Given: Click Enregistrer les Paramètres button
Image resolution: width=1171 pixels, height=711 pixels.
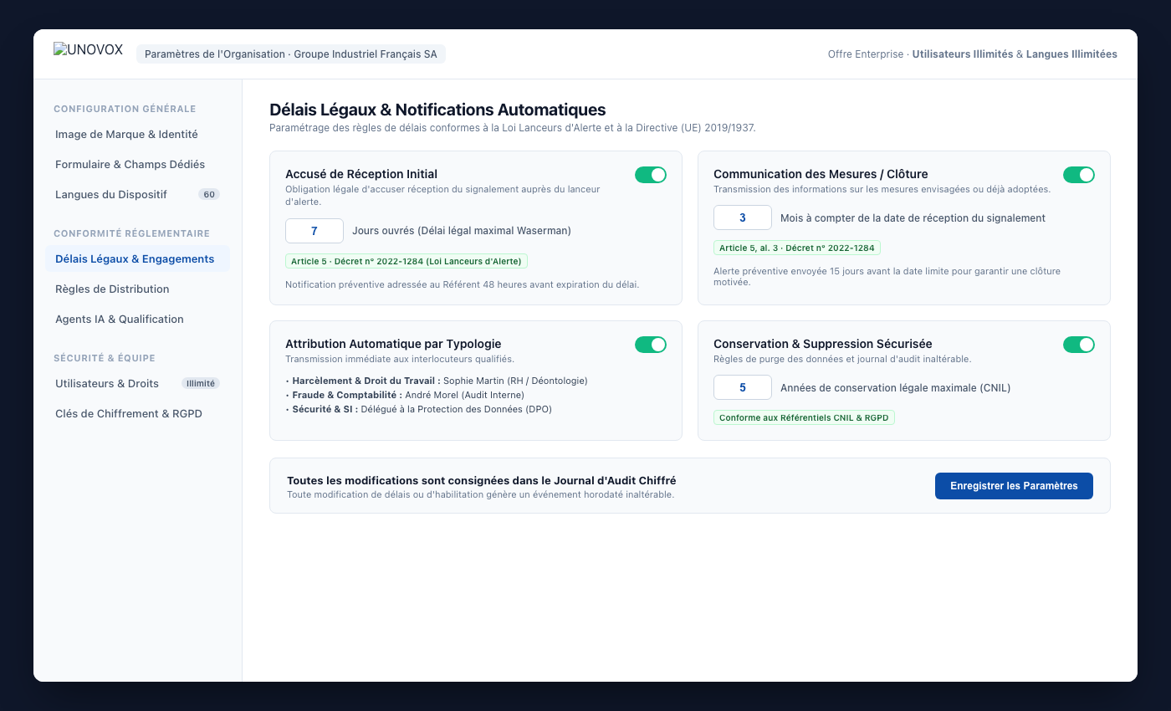Looking at the screenshot, I should click(x=1014, y=486).
